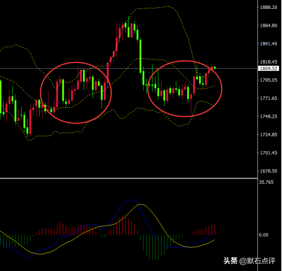The height and width of the screenshot is (271, 282).
Task: Select the 1795.05 price axis label
Action: (268, 80)
